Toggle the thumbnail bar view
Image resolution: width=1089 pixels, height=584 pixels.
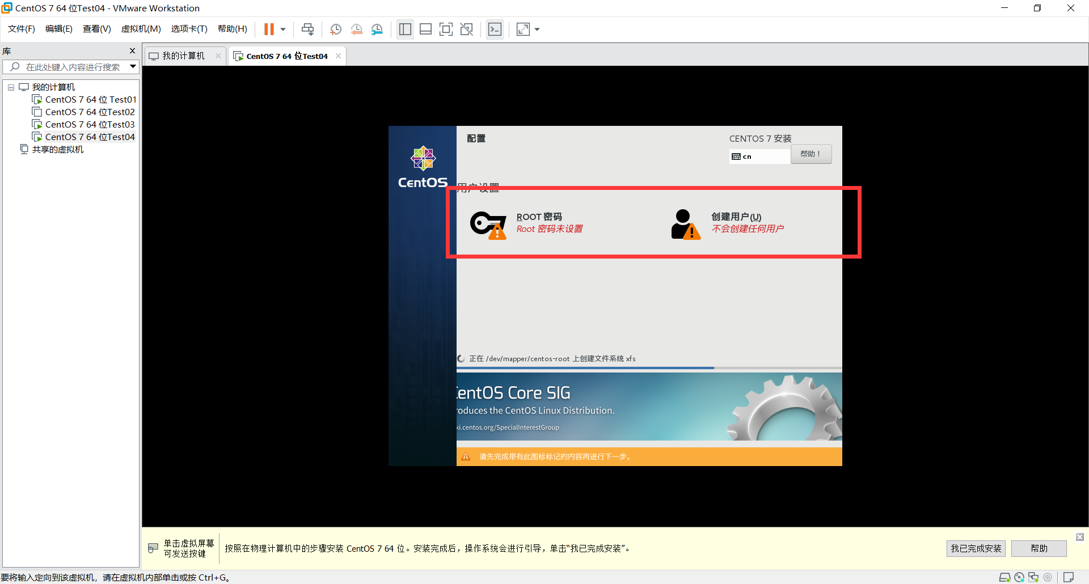(x=425, y=29)
